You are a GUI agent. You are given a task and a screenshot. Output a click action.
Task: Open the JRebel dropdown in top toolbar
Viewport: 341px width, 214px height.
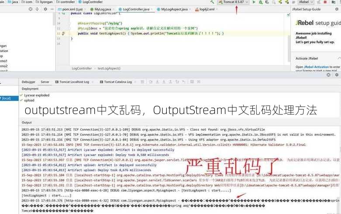coord(306,2)
